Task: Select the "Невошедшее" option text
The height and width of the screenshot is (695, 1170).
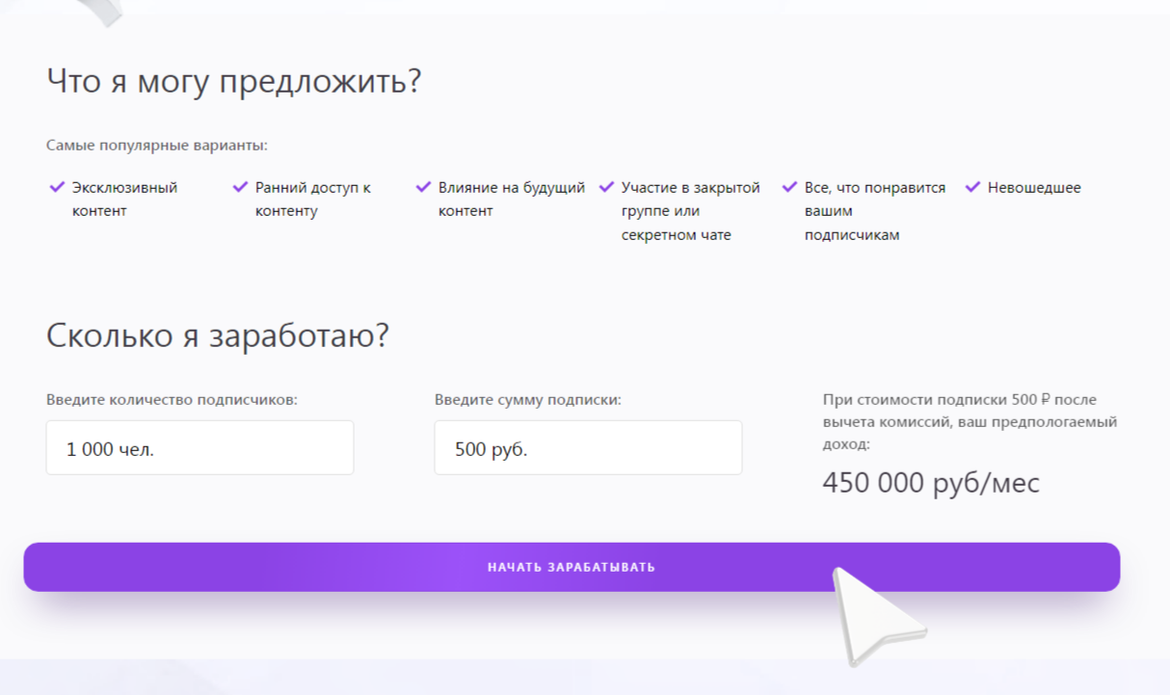Action: 1034,188
